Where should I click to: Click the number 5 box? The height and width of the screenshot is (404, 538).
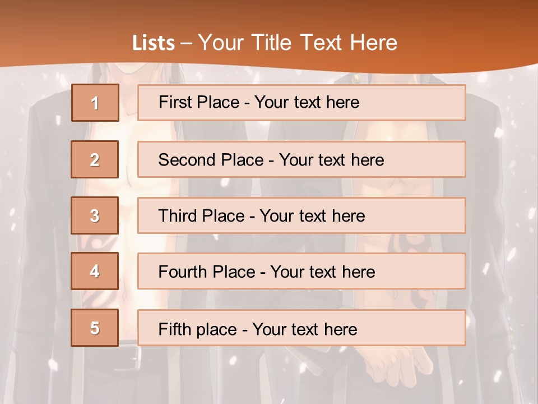(95, 328)
